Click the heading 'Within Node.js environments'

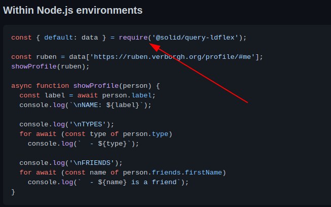coord(73,10)
